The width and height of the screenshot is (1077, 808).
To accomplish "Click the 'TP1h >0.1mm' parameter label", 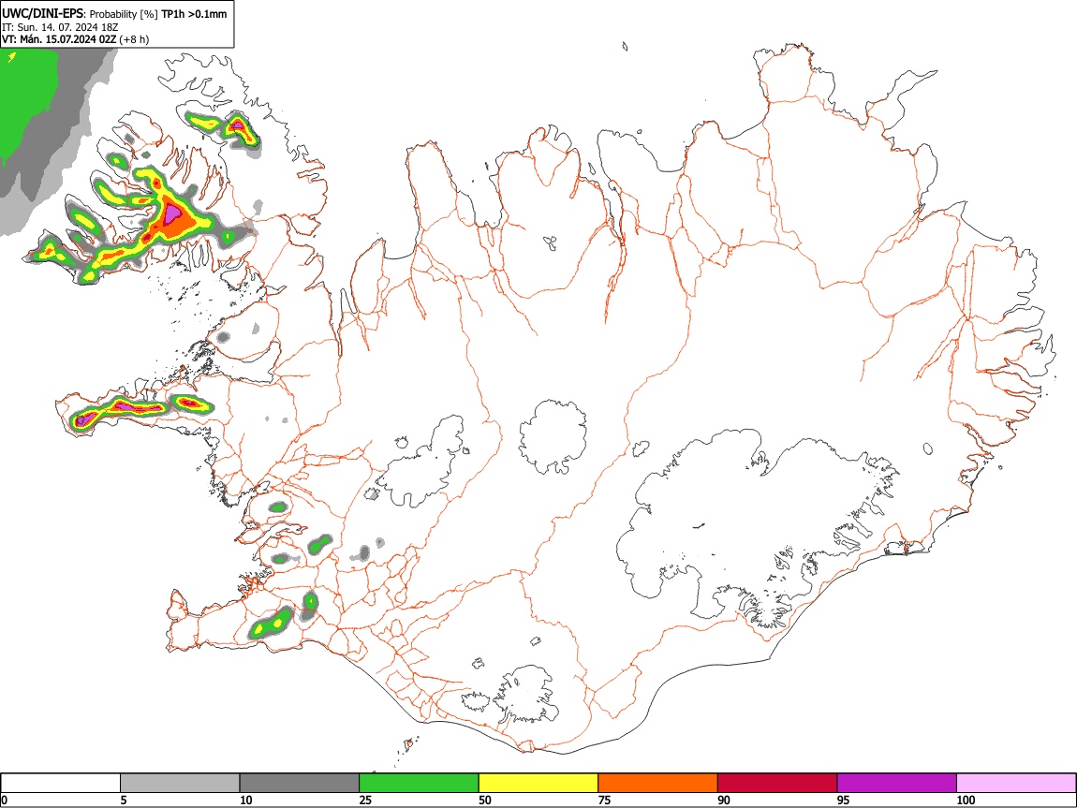I will point(194,14).
